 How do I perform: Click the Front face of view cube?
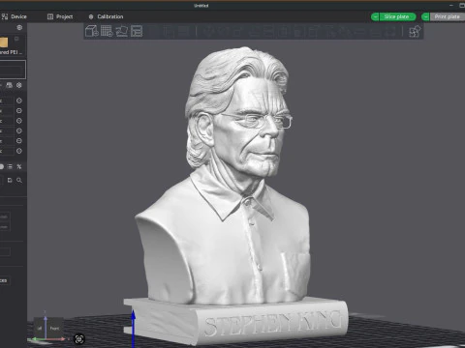[x=54, y=329]
